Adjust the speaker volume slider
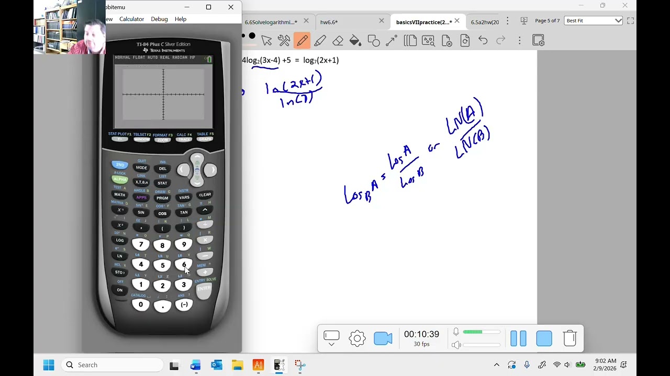 tap(482, 345)
